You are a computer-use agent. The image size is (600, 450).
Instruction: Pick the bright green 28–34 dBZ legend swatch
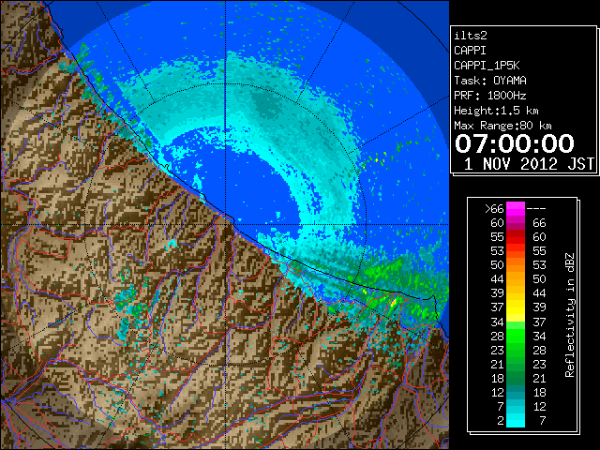[516, 336]
